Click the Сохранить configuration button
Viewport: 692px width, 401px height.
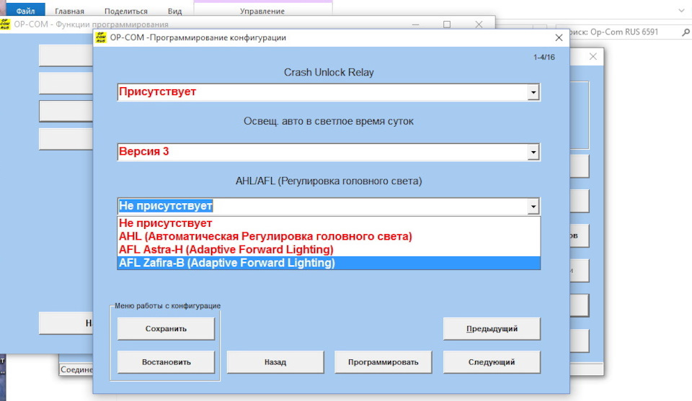166,328
